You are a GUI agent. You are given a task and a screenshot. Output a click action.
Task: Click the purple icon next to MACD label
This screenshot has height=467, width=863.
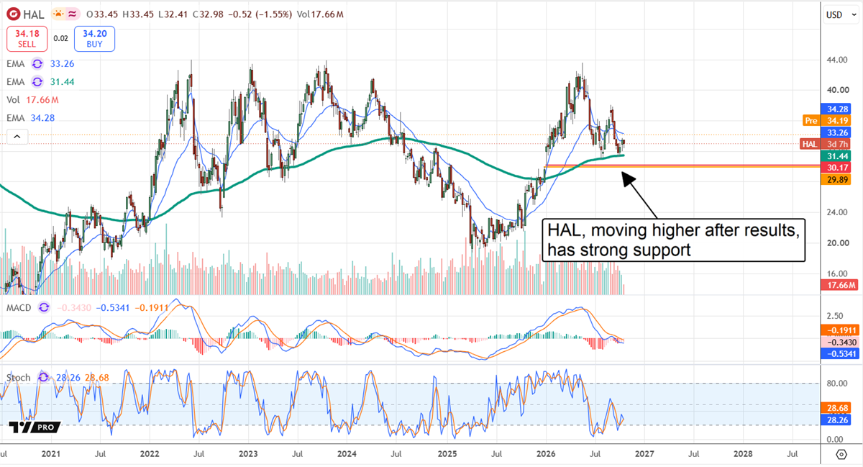pyautogui.click(x=45, y=307)
